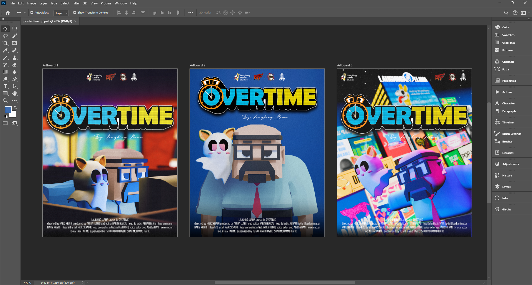The height and width of the screenshot is (285, 532).
Task: Open the Filter menu
Action: click(x=76, y=3)
